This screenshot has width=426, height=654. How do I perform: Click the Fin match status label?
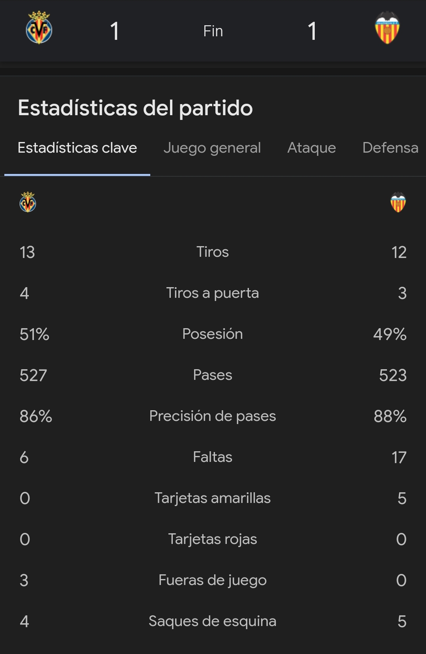[213, 31]
